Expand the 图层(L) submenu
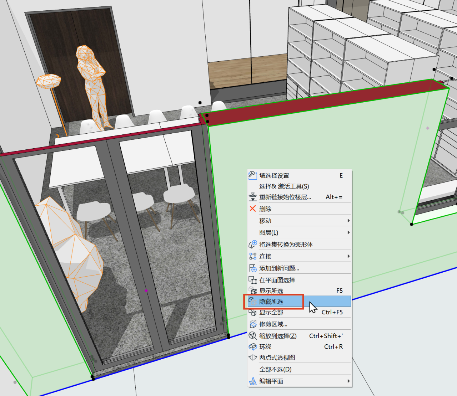The width and height of the screenshot is (457, 396). pos(349,232)
